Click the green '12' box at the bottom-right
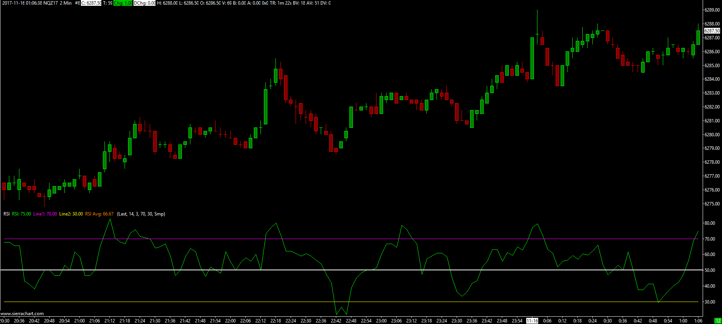Screen dimensions: 722x324 [718, 321]
